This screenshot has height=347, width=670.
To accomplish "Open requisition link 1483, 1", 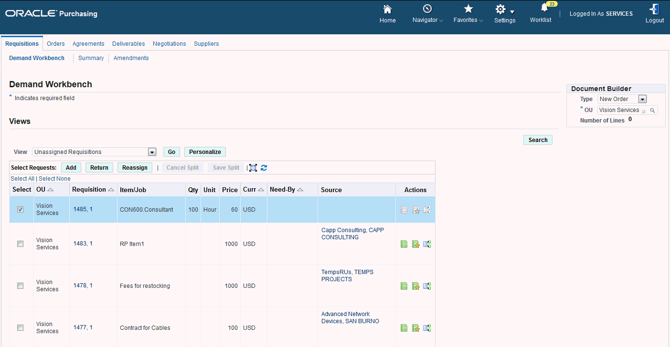I will pyautogui.click(x=83, y=244).
